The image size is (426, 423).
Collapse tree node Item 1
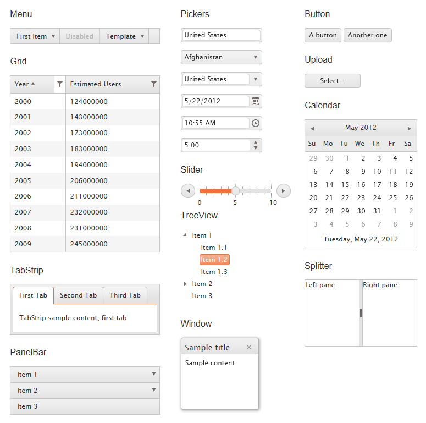[185, 235]
